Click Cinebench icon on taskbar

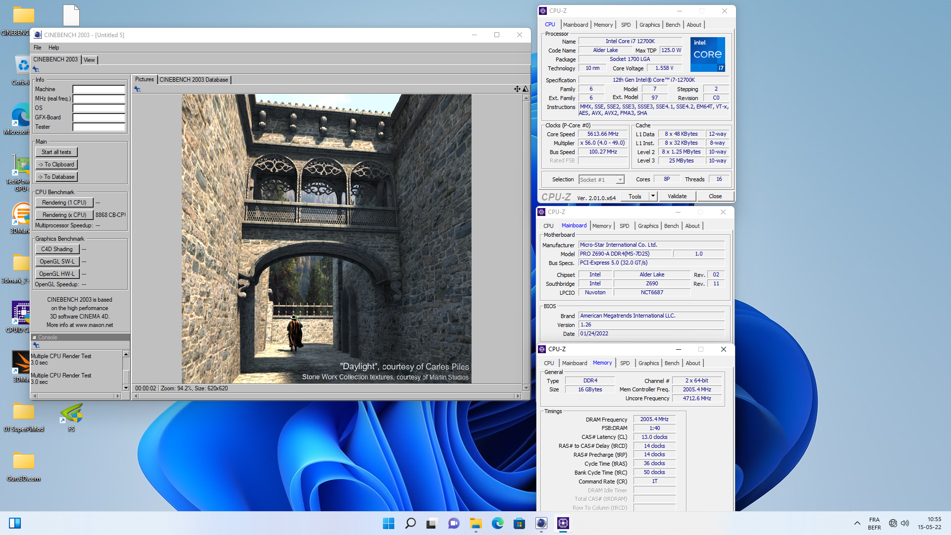click(x=541, y=523)
